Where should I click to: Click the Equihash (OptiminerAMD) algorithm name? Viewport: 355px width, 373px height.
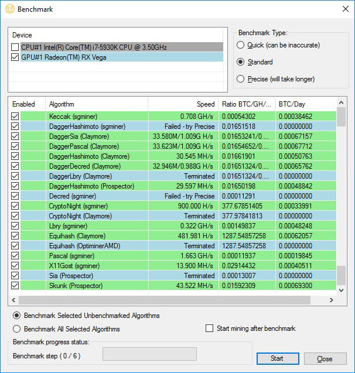[85, 245]
